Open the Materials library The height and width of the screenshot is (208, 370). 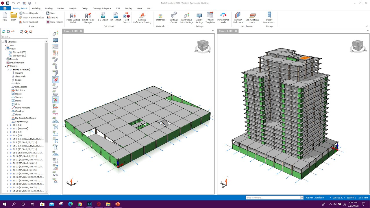[160, 17]
